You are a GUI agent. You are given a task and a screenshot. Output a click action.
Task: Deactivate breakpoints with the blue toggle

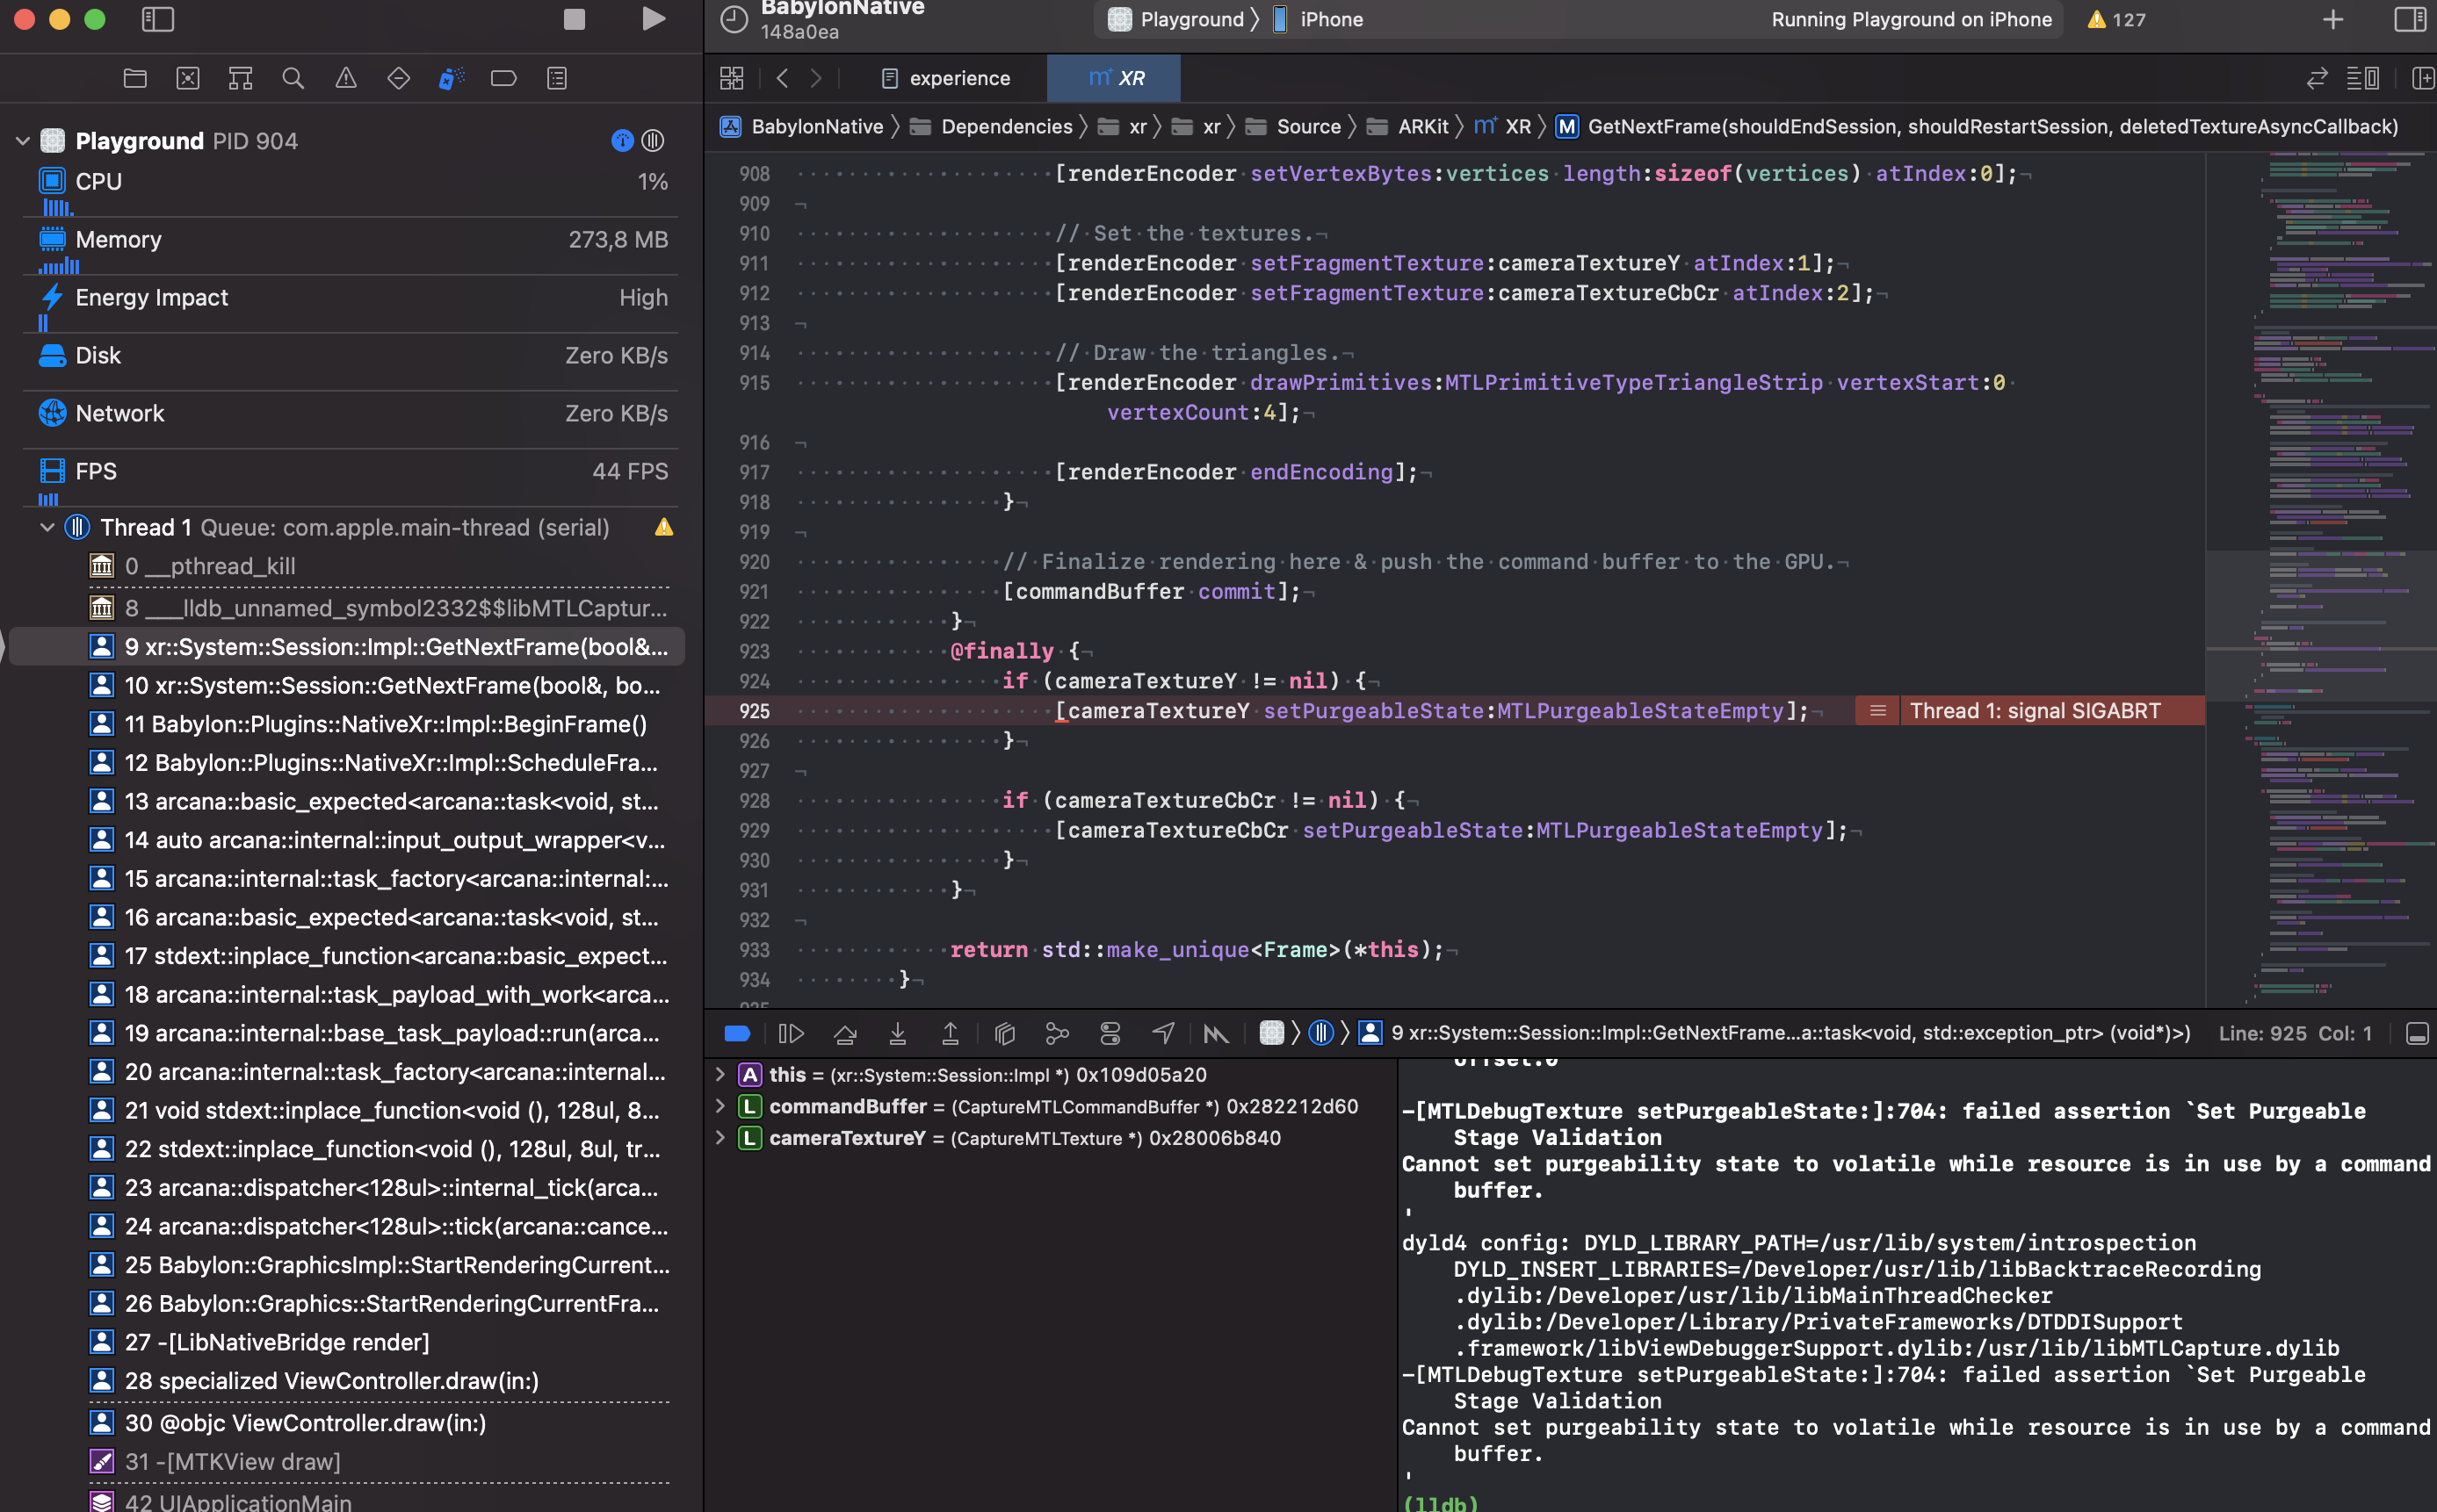[737, 1033]
